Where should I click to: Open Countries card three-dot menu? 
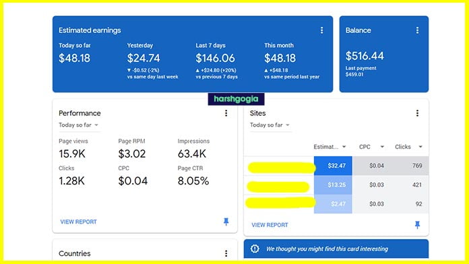pos(226,253)
